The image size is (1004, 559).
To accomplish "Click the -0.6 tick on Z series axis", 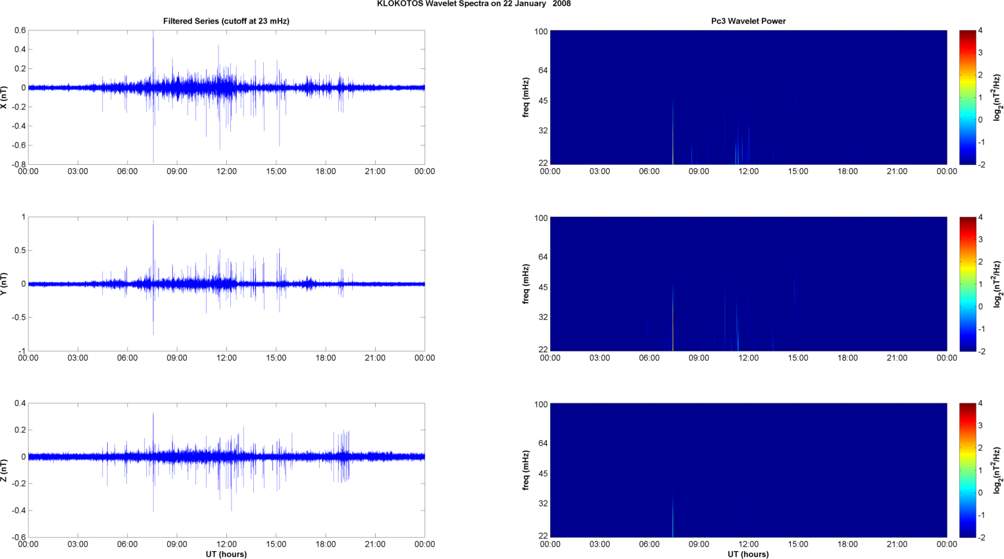I will 18,537.
